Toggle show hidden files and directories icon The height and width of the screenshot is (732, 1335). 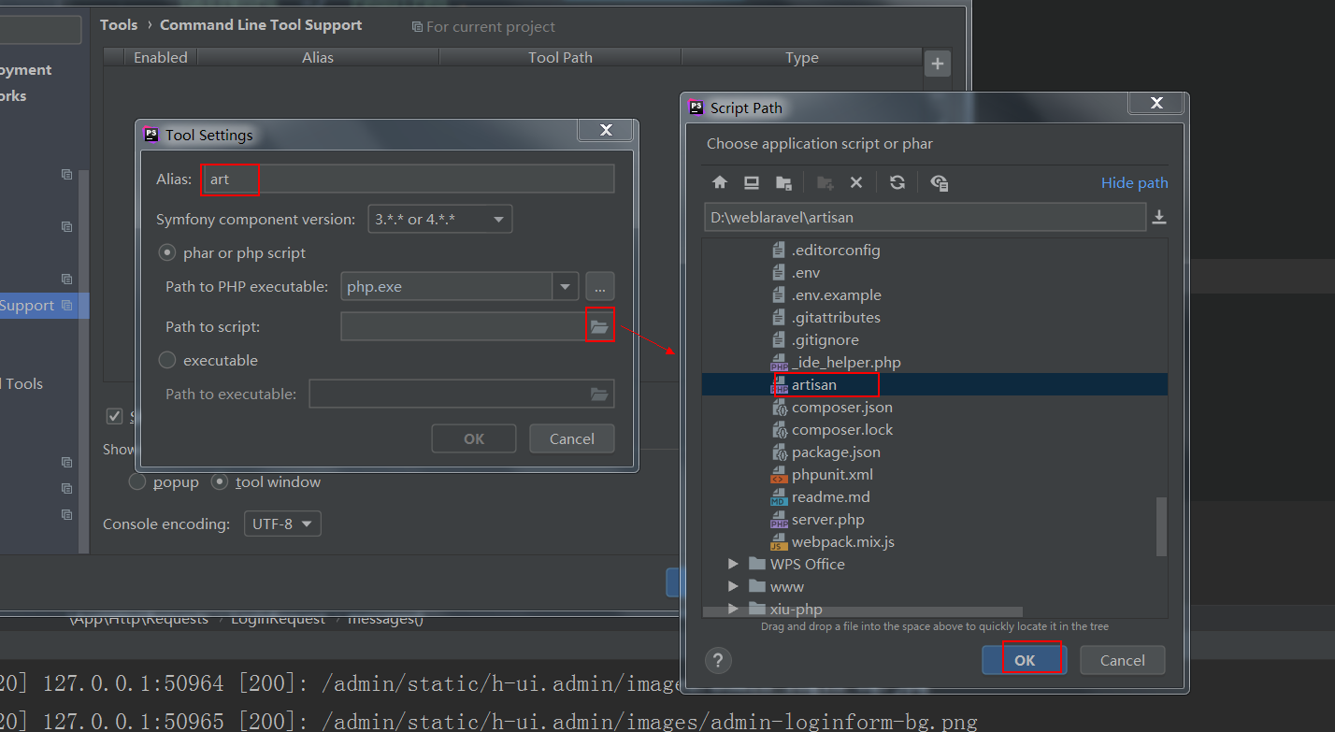coord(940,183)
